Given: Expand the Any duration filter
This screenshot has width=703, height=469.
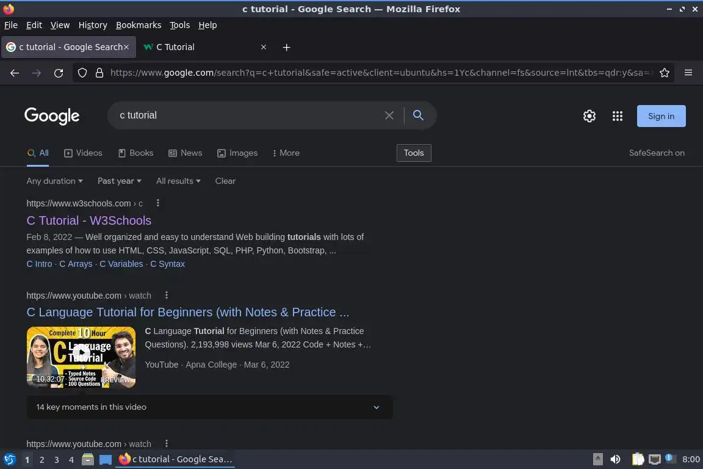Looking at the screenshot, I should coord(55,181).
